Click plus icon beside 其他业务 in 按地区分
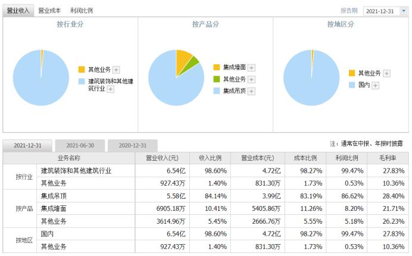 pyautogui.click(x=386, y=73)
